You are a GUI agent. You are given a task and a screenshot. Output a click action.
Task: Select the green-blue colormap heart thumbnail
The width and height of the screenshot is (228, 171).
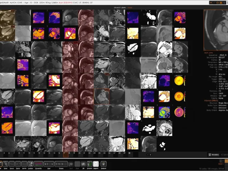tap(164, 112)
